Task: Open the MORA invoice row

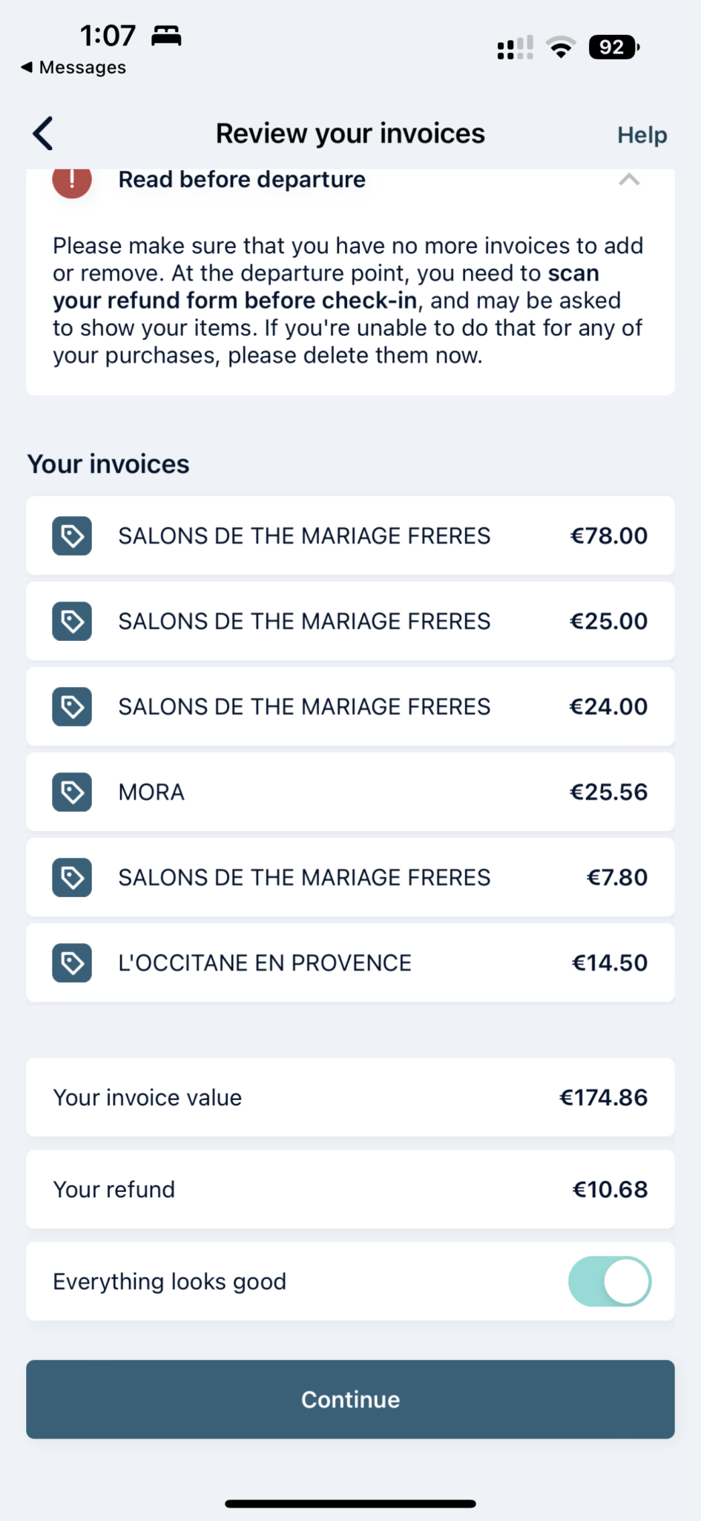Action: tap(350, 792)
